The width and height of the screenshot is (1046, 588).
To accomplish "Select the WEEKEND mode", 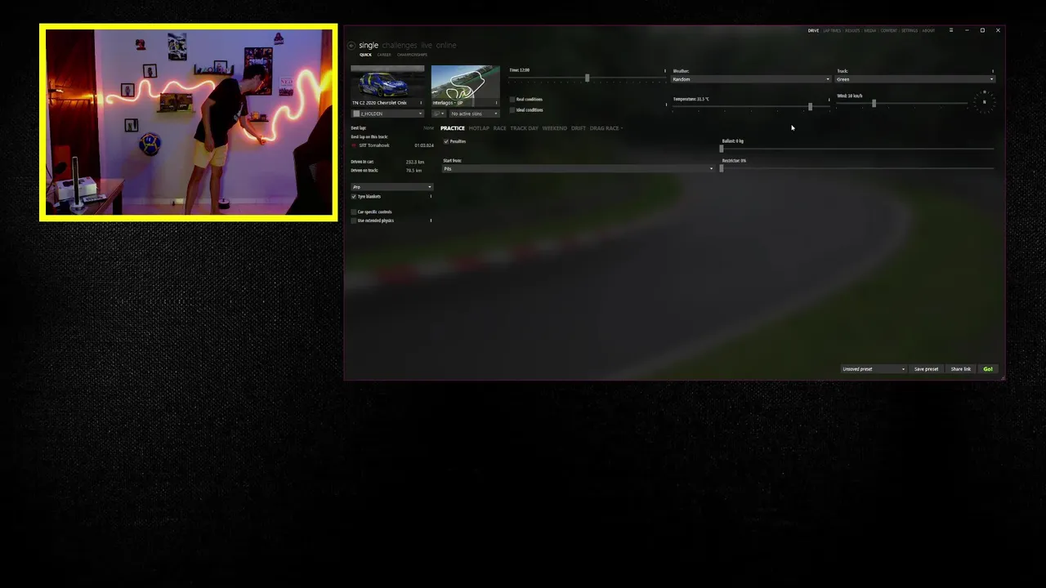I will coord(554,128).
